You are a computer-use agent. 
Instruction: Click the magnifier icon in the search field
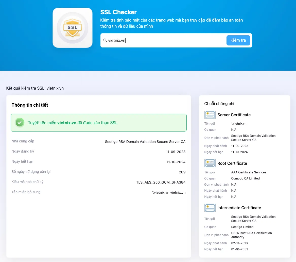[105, 40]
